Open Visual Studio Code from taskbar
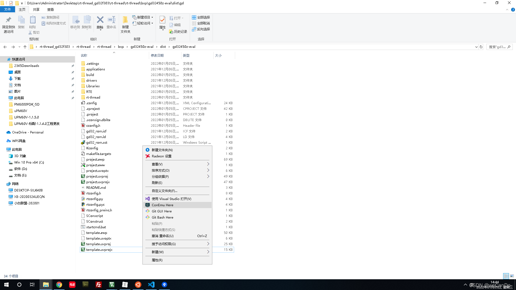This screenshot has width=516, height=290. click(x=151, y=285)
